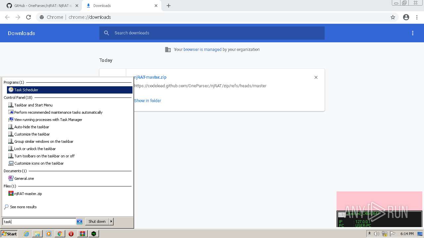Click the codeload.github.com download URL

coord(200,86)
